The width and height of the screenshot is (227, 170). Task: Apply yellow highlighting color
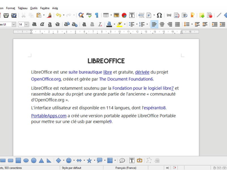tap(119, 24)
